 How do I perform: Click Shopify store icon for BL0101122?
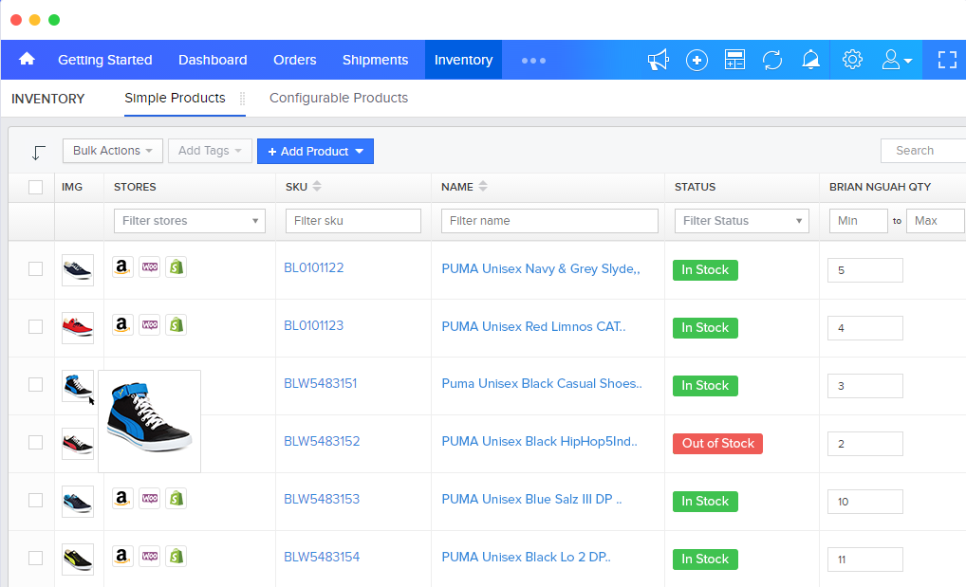pos(176,267)
